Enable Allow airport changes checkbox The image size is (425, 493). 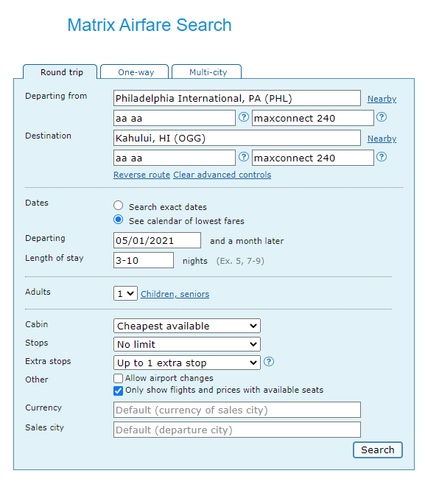[118, 378]
